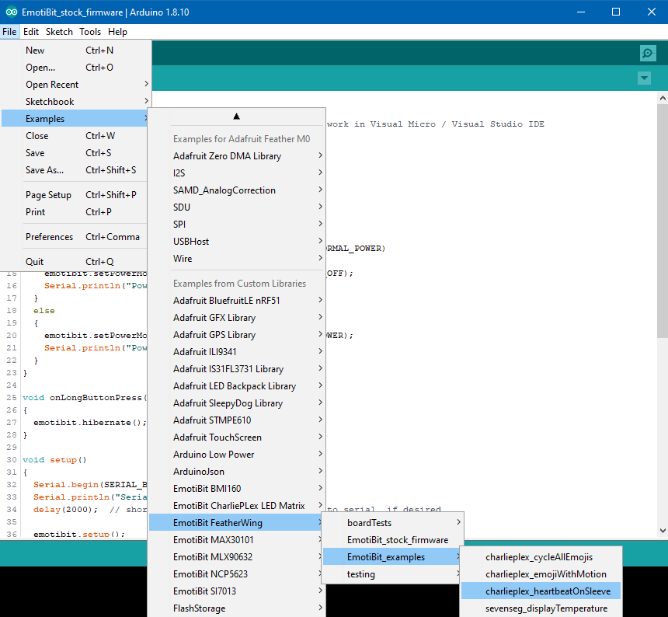
Task: Choose charlieplex_cycleAllEmojis example
Action: tap(538, 557)
